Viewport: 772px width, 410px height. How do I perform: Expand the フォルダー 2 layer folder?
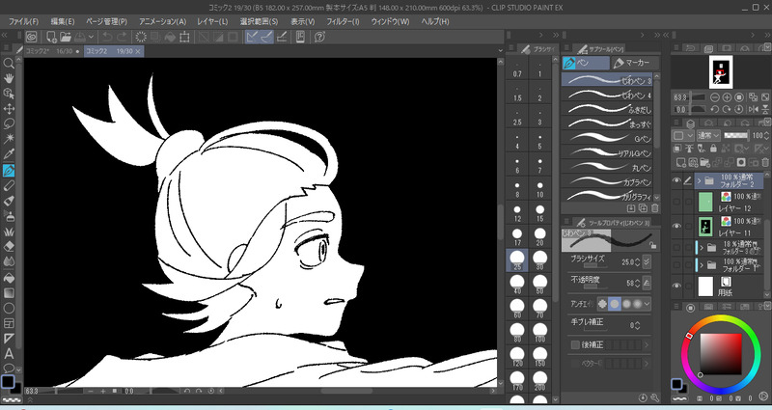coord(700,180)
